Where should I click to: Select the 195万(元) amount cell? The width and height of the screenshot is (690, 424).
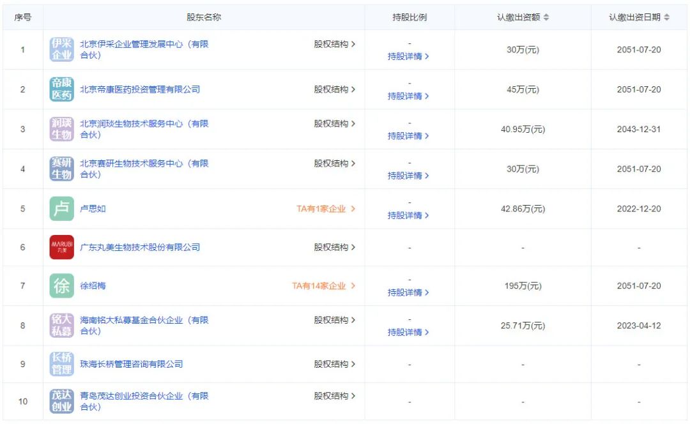click(523, 286)
